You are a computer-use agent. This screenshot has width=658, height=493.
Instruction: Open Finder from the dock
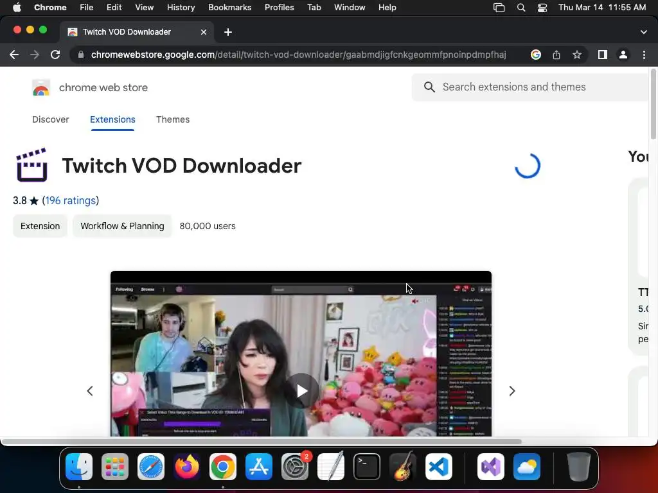coord(79,467)
